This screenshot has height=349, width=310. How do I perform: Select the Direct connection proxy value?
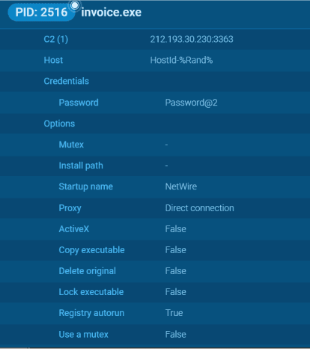point(200,208)
